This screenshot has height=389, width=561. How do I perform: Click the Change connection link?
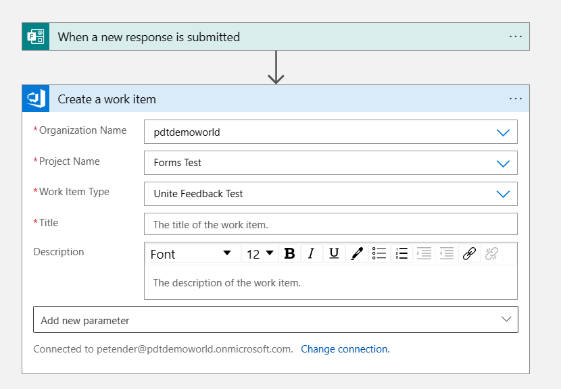click(345, 349)
